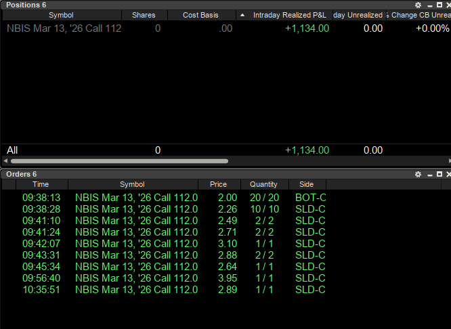Click the 10 / 10 filled quantity
This screenshot has width=451, height=329.
[264, 209]
